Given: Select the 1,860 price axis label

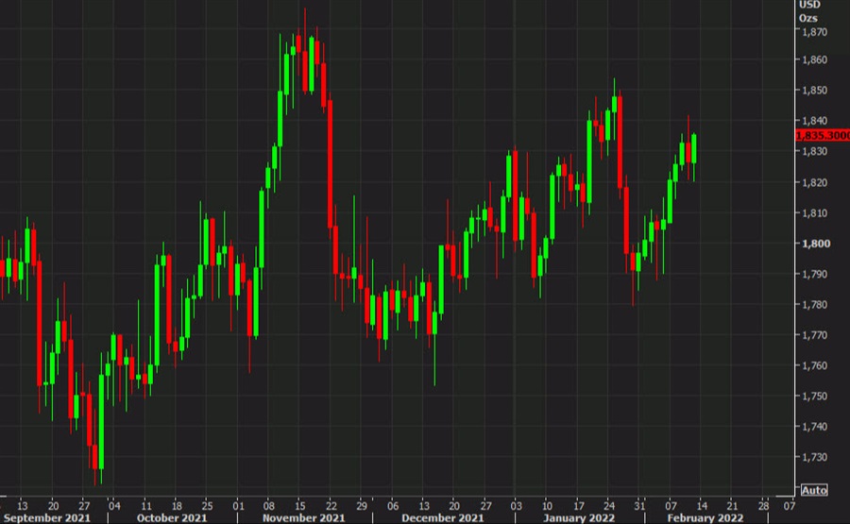Looking at the screenshot, I should coord(815,59).
